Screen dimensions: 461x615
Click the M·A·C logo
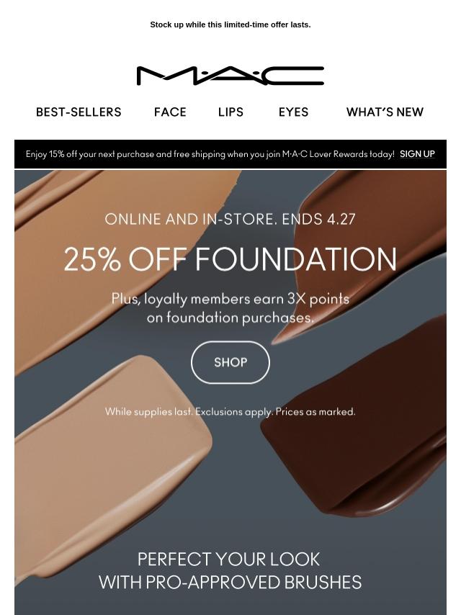point(230,76)
